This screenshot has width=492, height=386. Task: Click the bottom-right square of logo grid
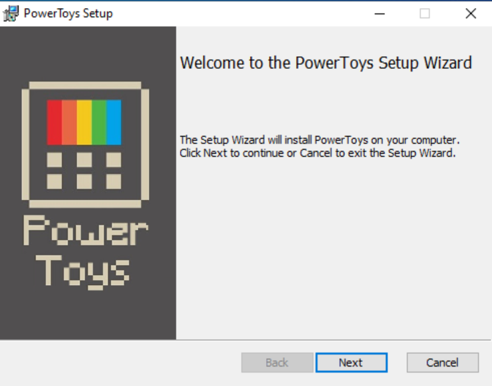tap(114, 181)
